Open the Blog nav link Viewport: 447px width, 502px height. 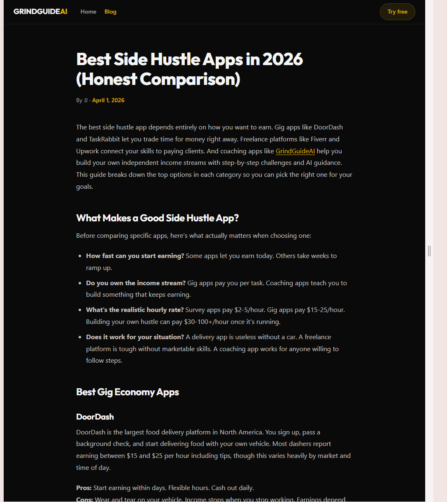[110, 12]
